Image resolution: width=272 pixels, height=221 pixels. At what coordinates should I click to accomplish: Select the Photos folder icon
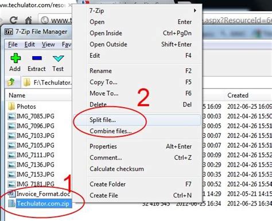[11, 106]
